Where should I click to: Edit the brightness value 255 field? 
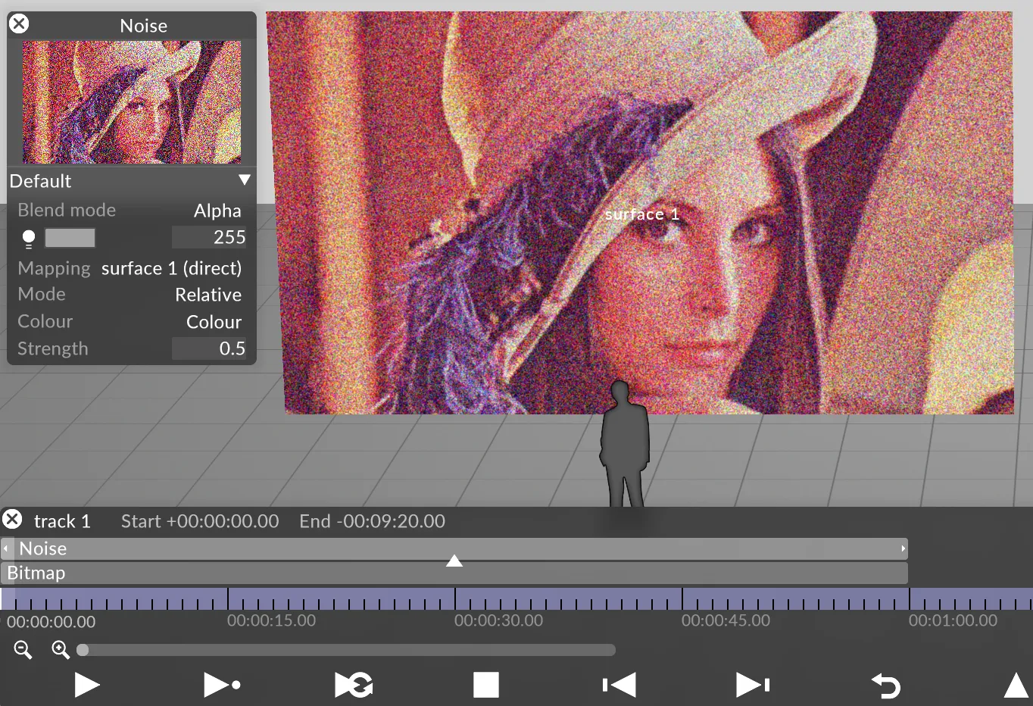[x=209, y=238]
